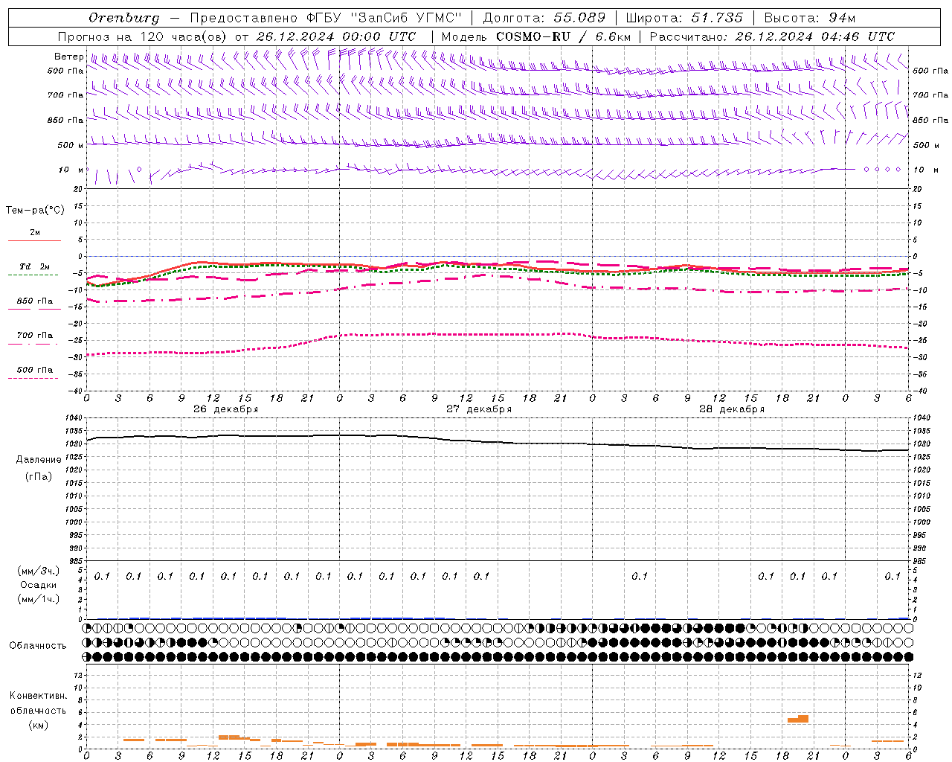Click the 'Тем-ра(°C)' temperature label

(35, 211)
